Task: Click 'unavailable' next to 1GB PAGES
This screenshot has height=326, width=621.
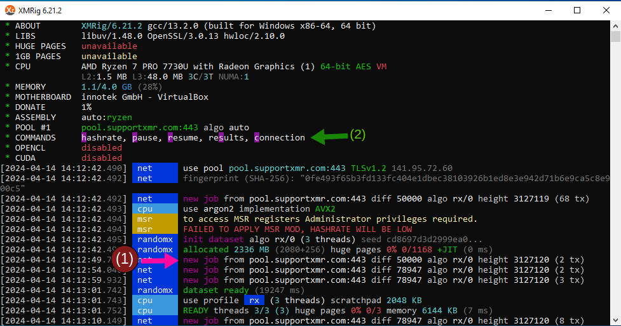Action: click(x=109, y=57)
